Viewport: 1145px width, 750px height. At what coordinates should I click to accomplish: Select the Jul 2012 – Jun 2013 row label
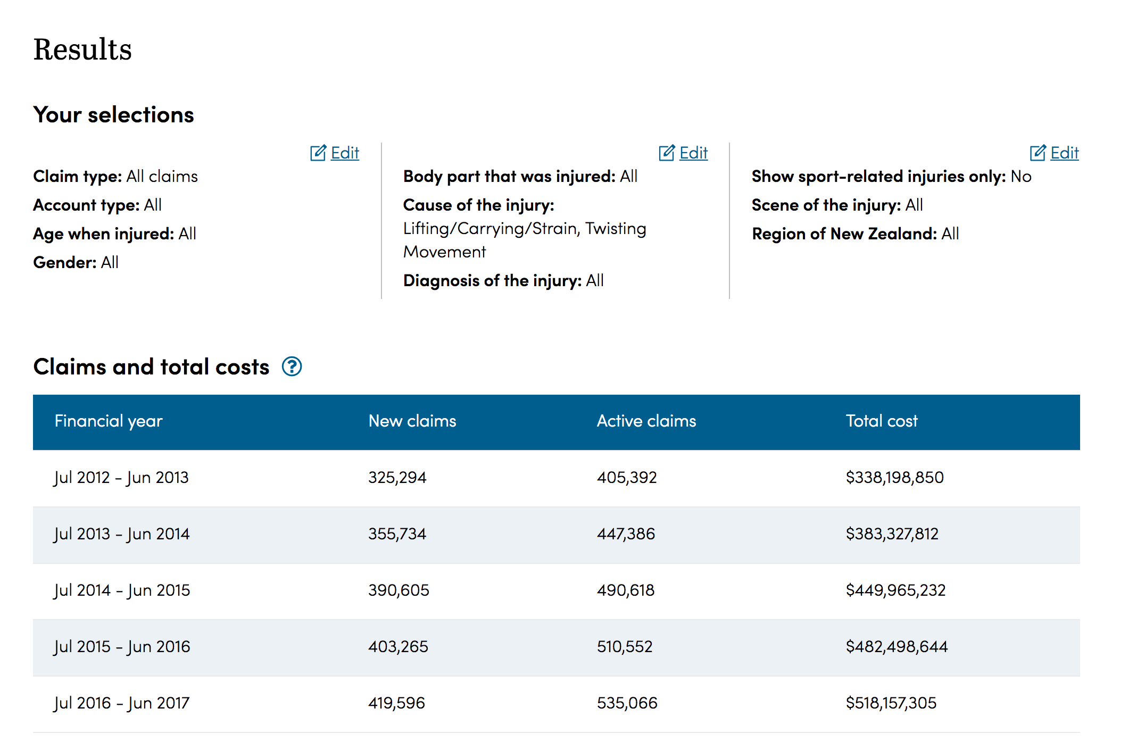(x=121, y=478)
